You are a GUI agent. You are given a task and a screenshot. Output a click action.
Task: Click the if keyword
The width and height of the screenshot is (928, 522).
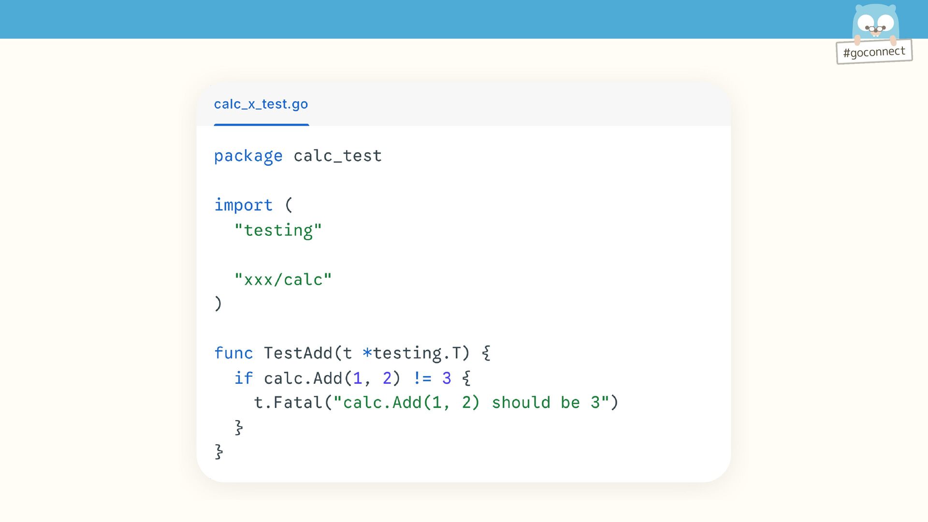point(244,378)
